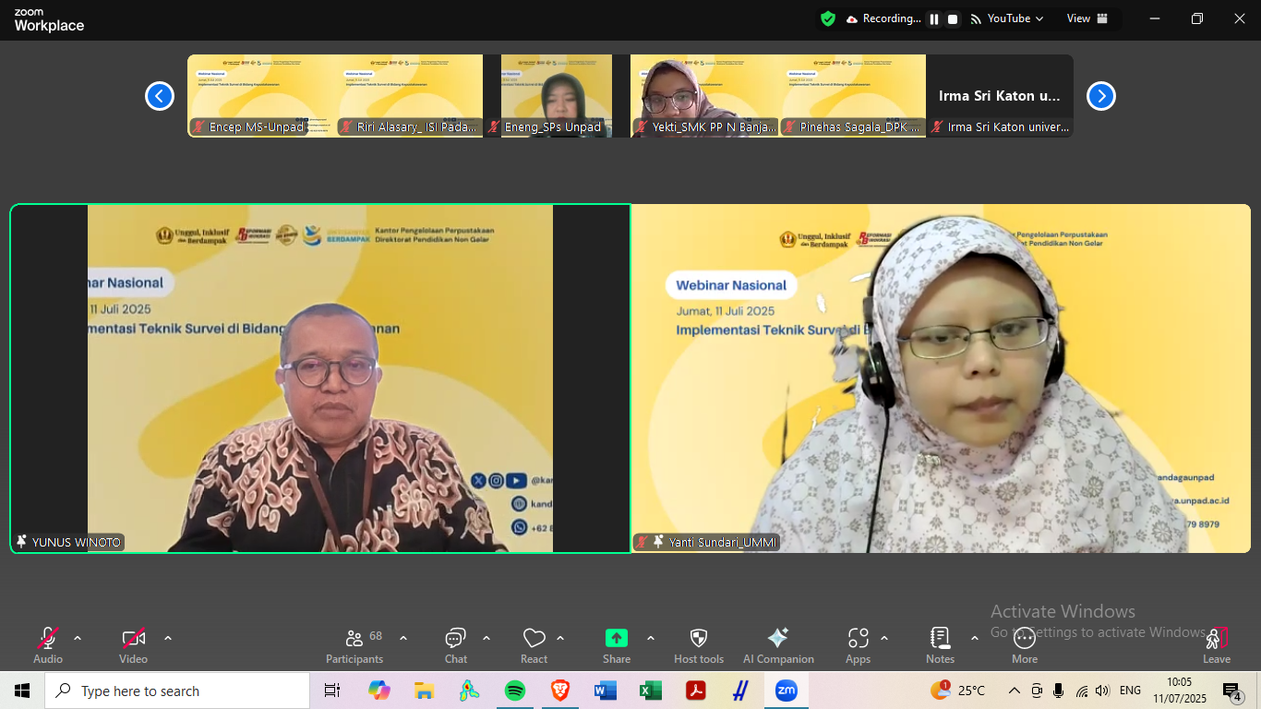The image size is (1261, 709).
Task: Open the 25°C weather widget
Action: point(958,691)
